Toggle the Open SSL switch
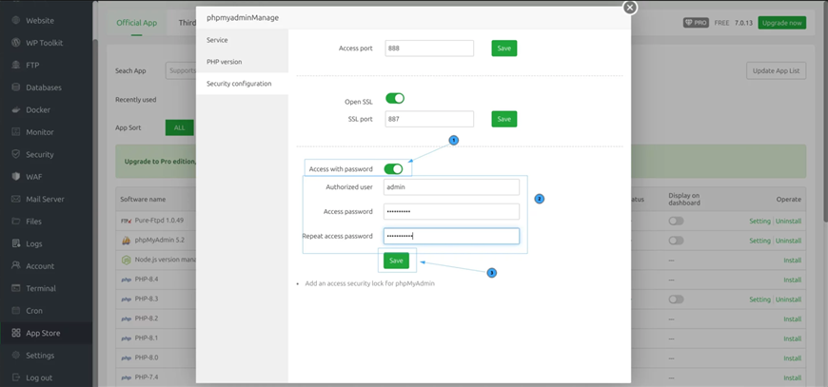 (x=394, y=98)
